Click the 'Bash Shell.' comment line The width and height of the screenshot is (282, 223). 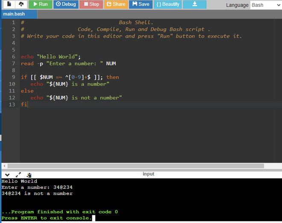coord(136,22)
